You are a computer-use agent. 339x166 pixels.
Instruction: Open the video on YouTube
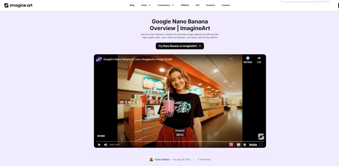coord(253,145)
